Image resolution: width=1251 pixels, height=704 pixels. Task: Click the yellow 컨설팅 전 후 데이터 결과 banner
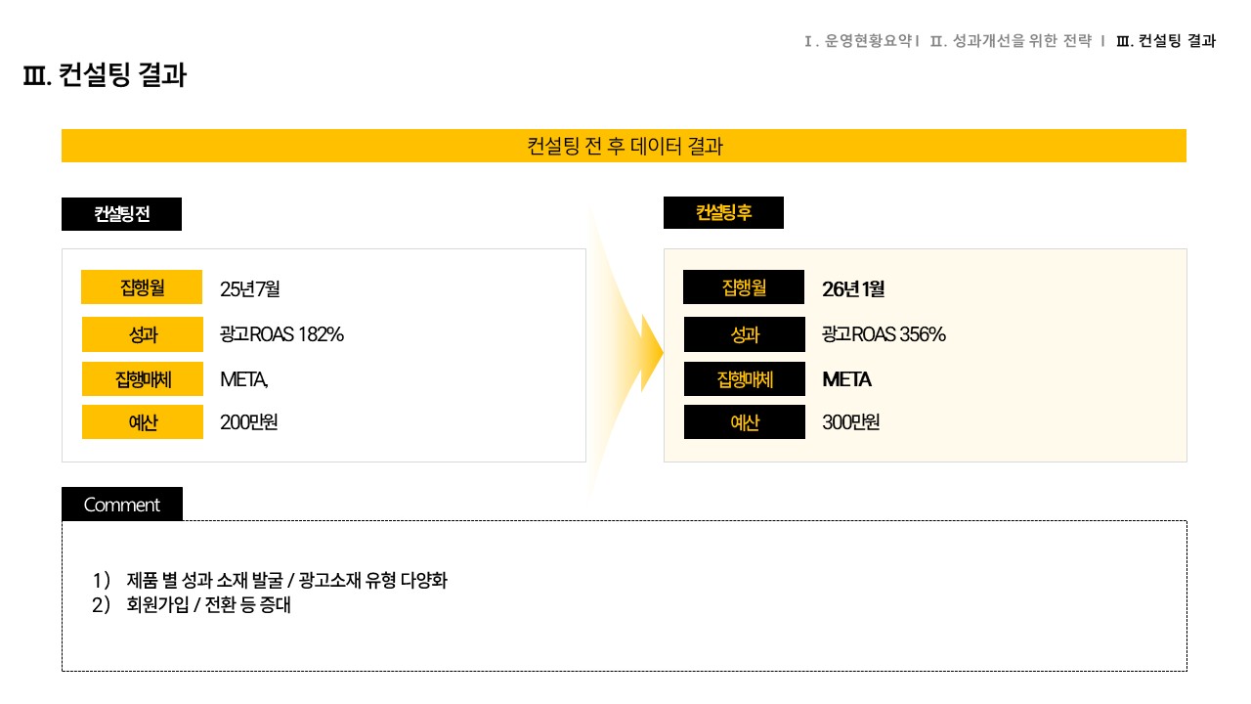(624, 146)
